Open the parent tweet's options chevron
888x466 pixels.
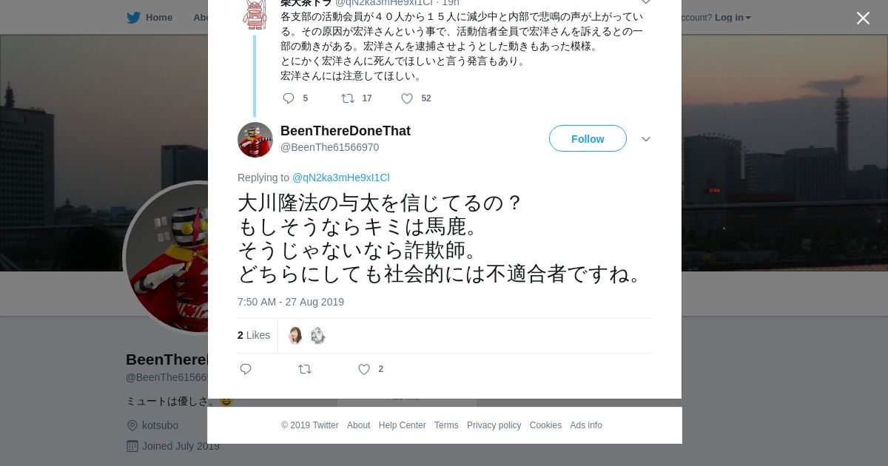(646, 2)
